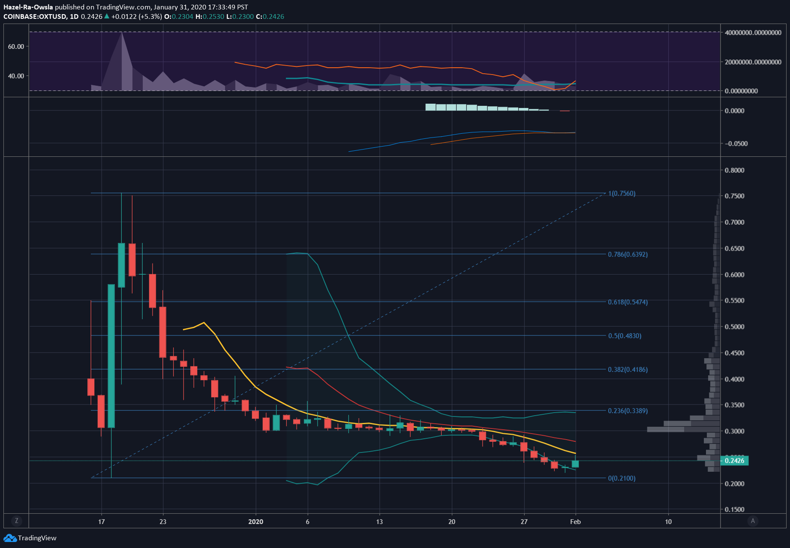This screenshot has width=790, height=548.
Task: Select the Fibonacci level 0.382(0.4186) label
Action: 628,369
